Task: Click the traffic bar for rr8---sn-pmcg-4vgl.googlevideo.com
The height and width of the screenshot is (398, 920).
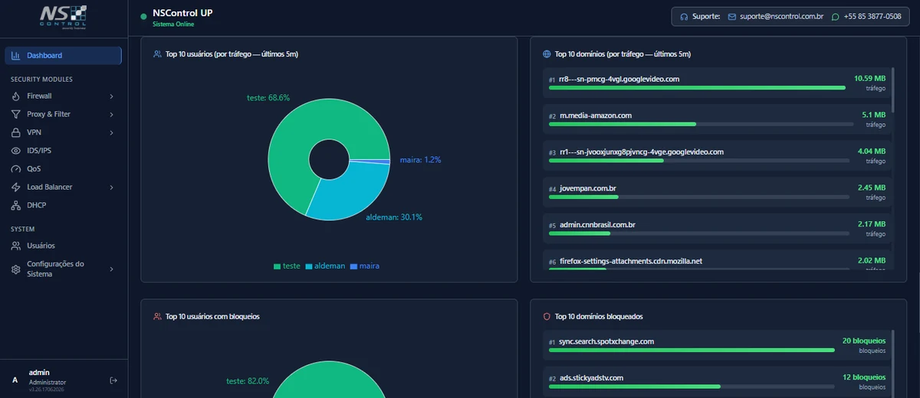Action: point(698,88)
